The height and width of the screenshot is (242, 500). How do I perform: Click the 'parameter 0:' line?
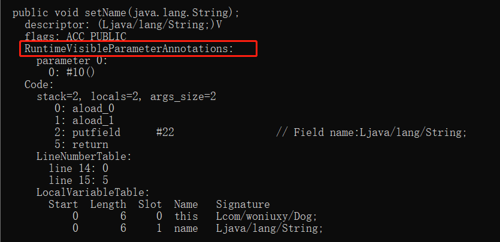72,60
